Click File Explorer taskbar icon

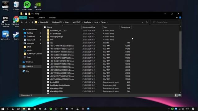[x=24, y=109]
